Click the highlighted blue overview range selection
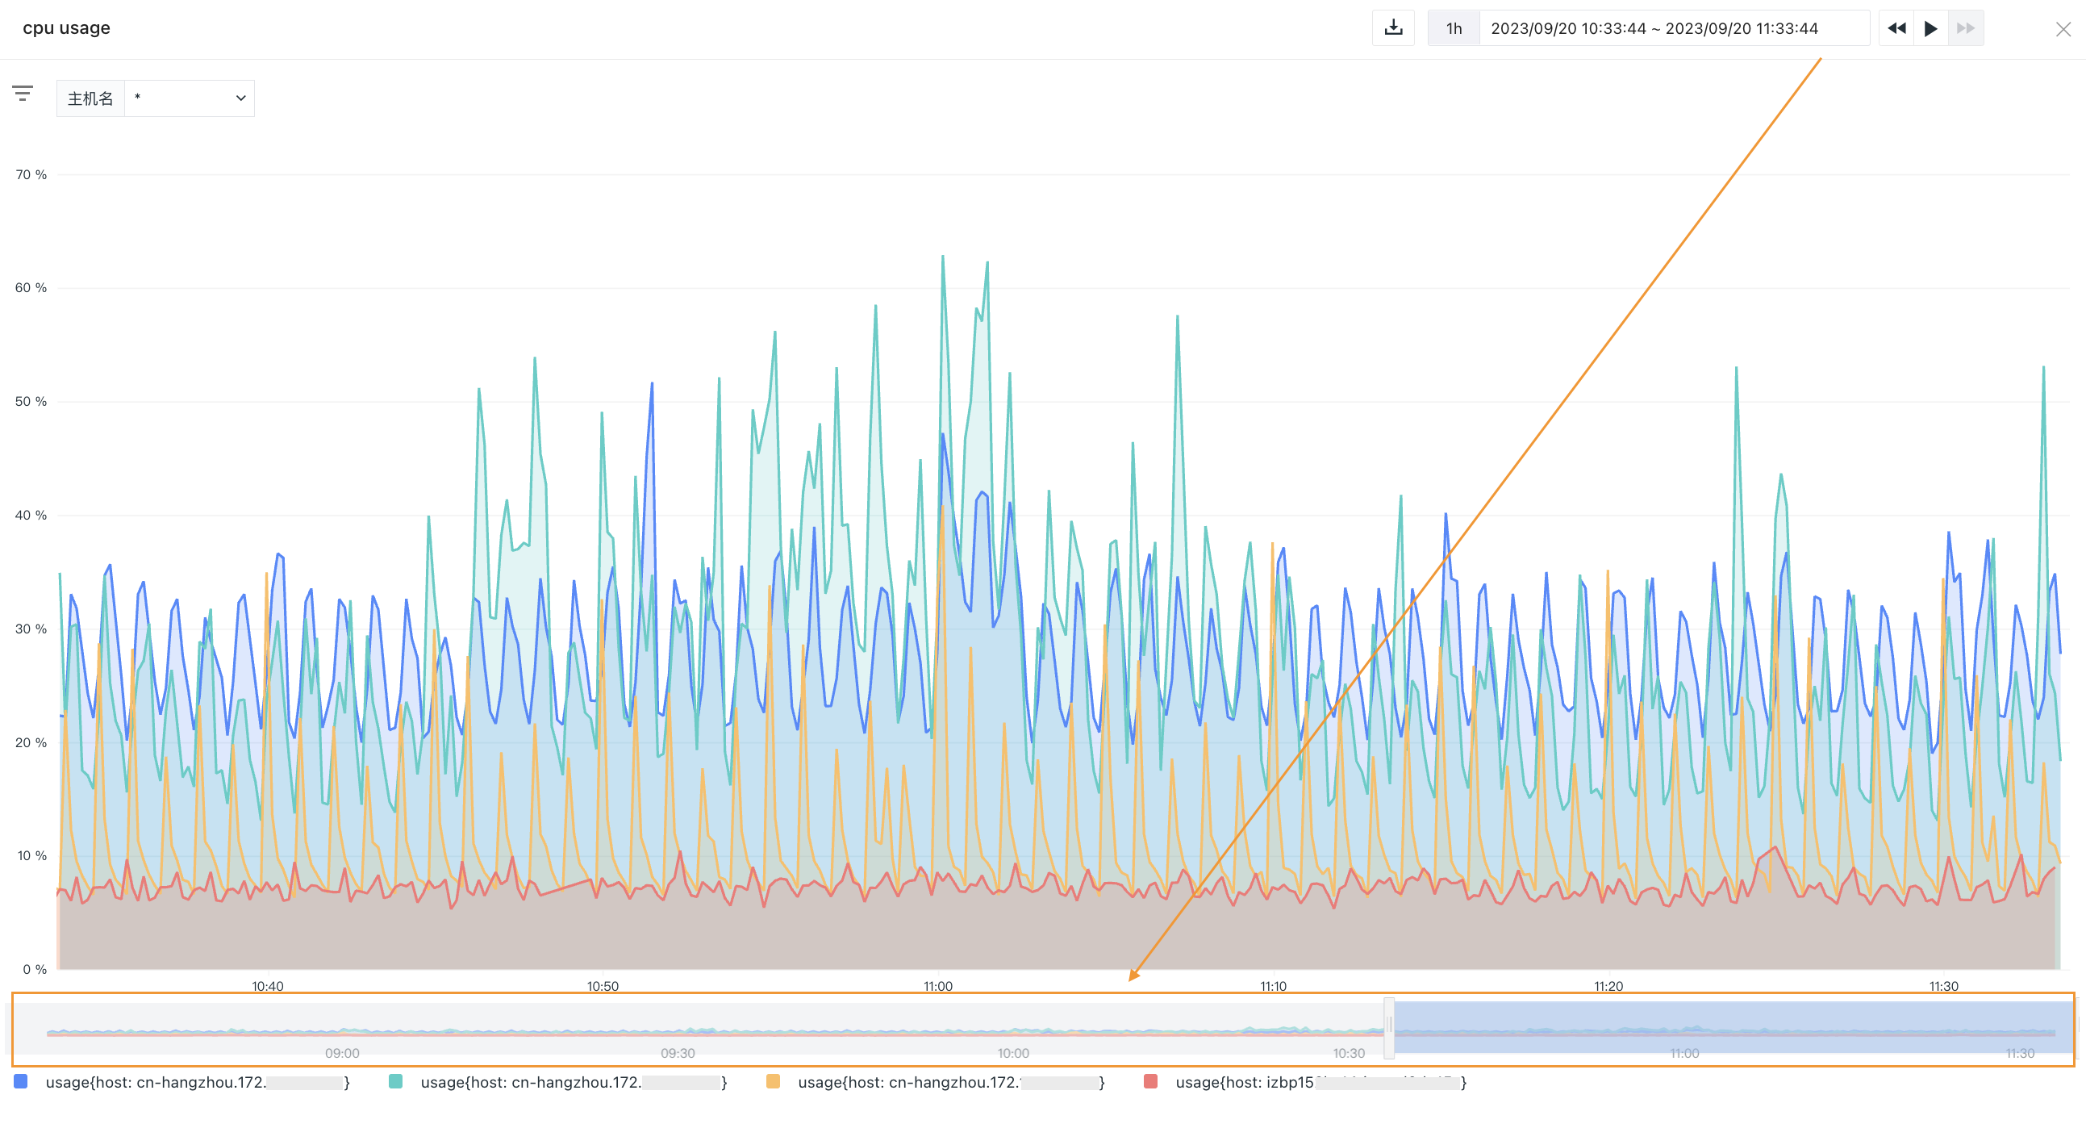Viewport: 2086px width, 1128px height. point(1731,1027)
